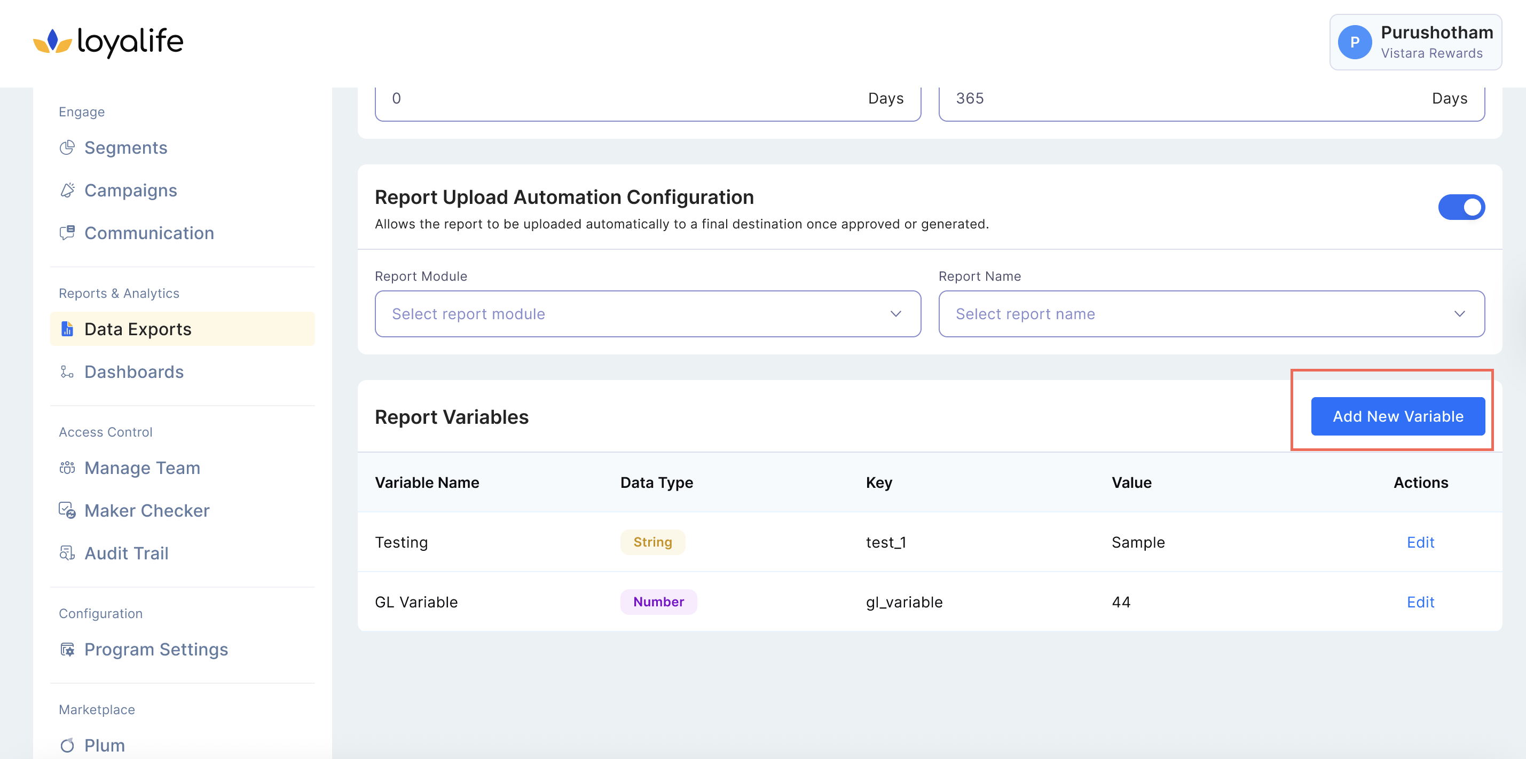Click the Campaigns megaphone icon
The height and width of the screenshot is (759, 1526).
67,190
